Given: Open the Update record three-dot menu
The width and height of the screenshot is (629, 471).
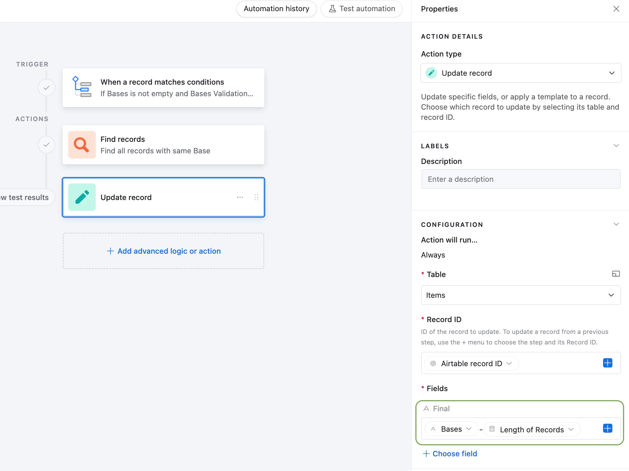Looking at the screenshot, I should (x=240, y=197).
